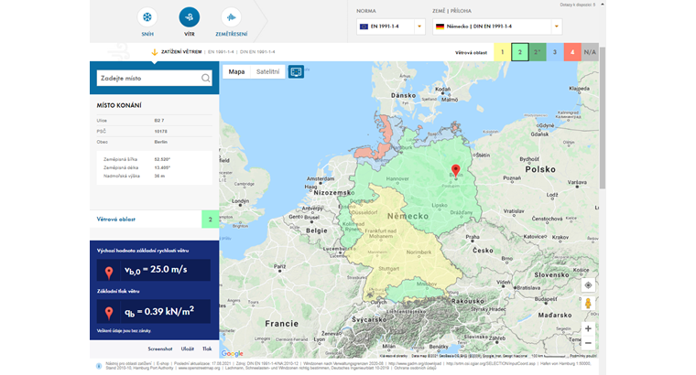This screenshot has width=696, height=375.
Task: Click the Screenshot link
Action: 159,348
